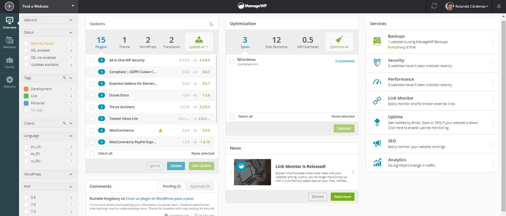Click the Security shield icon
This screenshot has width=506, height=216.
(377, 63)
